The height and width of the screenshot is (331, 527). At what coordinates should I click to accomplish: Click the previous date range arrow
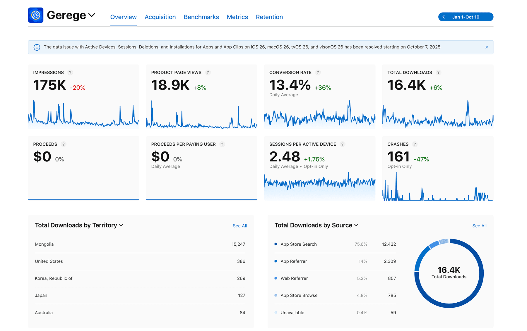coord(444,17)
